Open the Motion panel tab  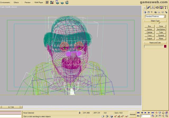157,8
